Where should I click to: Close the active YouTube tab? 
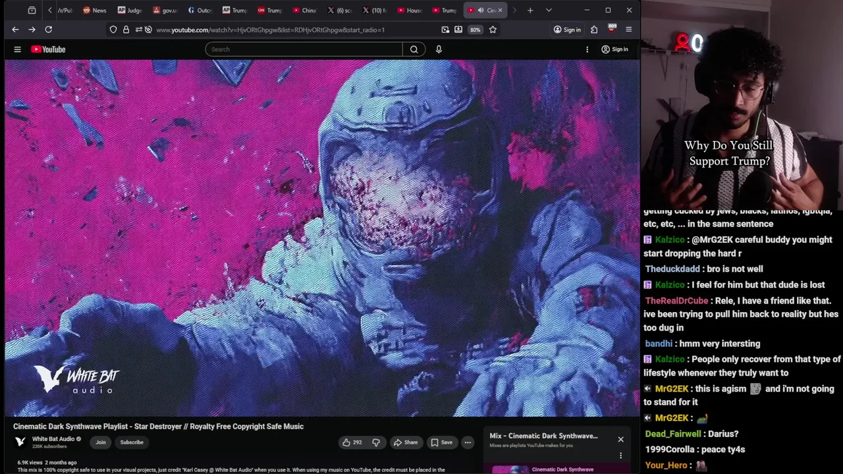point(500,11)
